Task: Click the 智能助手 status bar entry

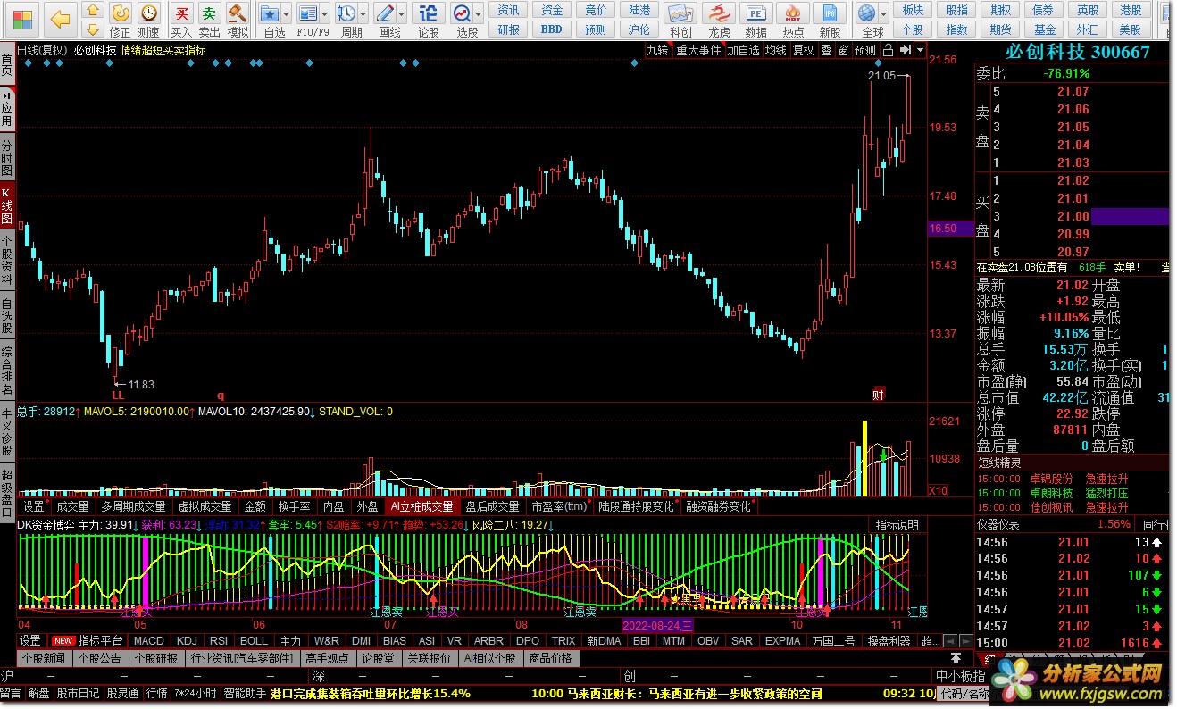Action: coord(245,693)
